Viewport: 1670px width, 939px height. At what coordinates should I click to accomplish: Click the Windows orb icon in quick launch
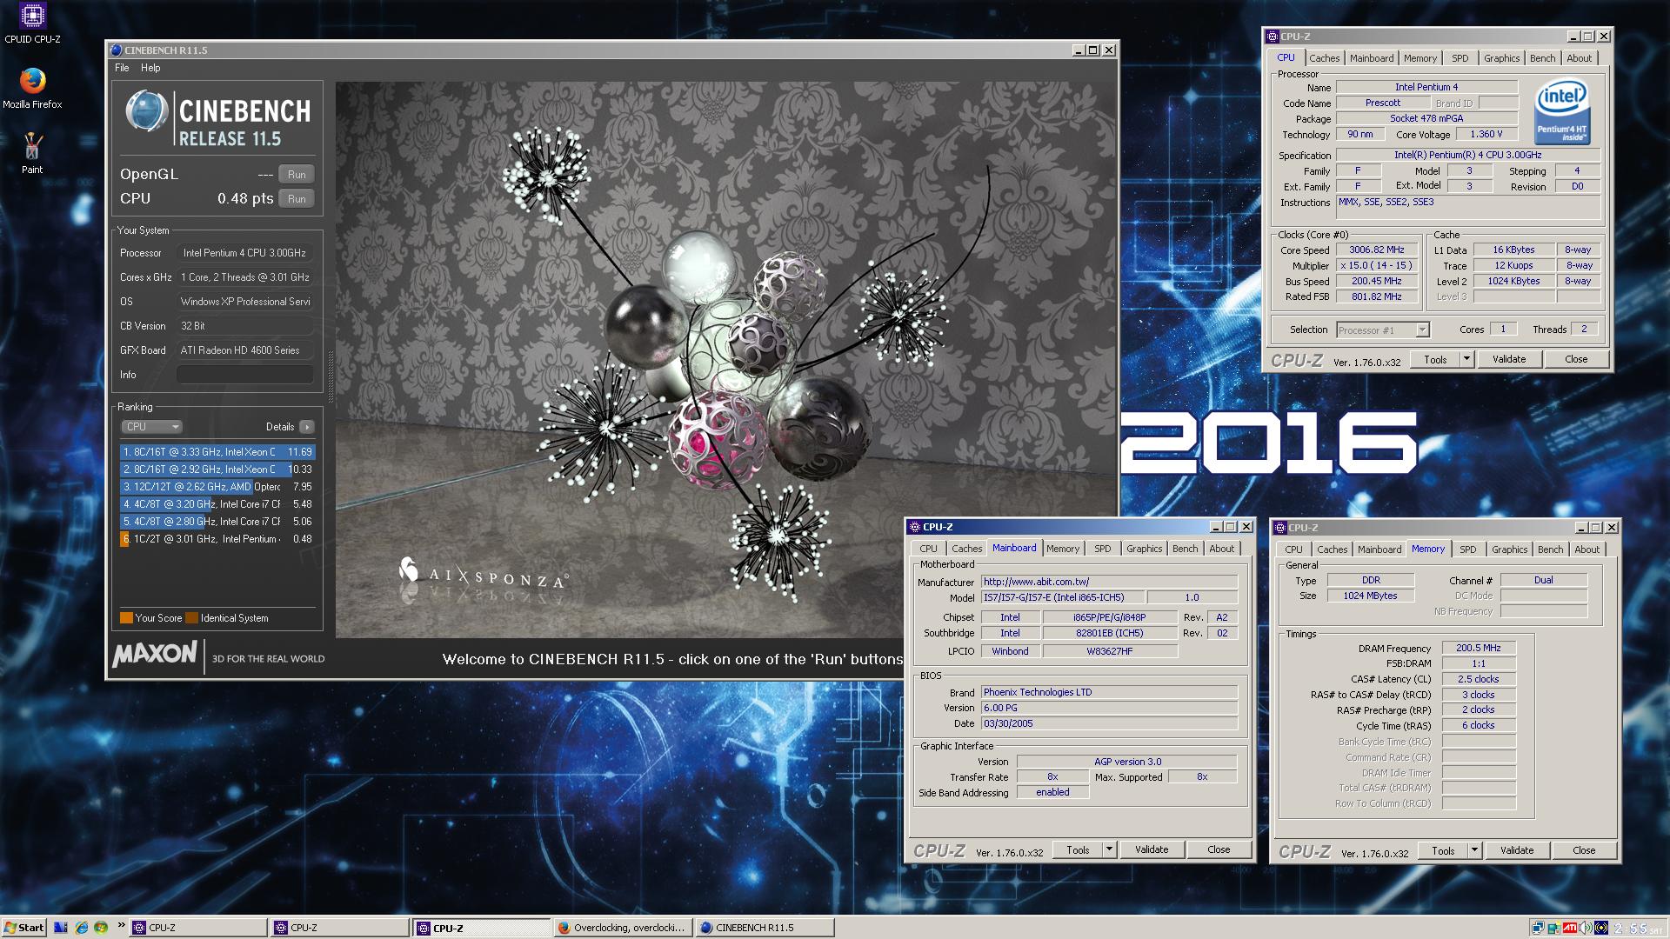pos(101,928)
